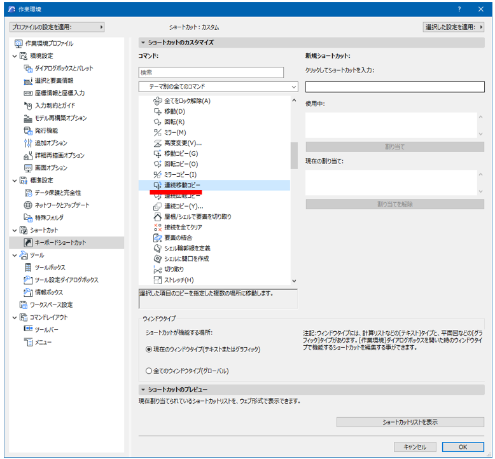
Task: Select ミラーコピー(I) command row
Action: [214, 174]
